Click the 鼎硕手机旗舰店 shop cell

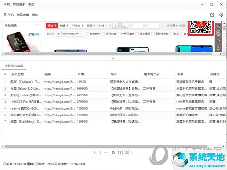[x=192, y=115]
